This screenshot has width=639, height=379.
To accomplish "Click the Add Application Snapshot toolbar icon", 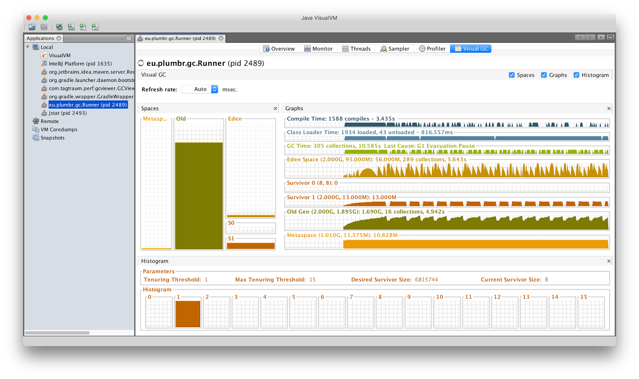I will 95,27.
